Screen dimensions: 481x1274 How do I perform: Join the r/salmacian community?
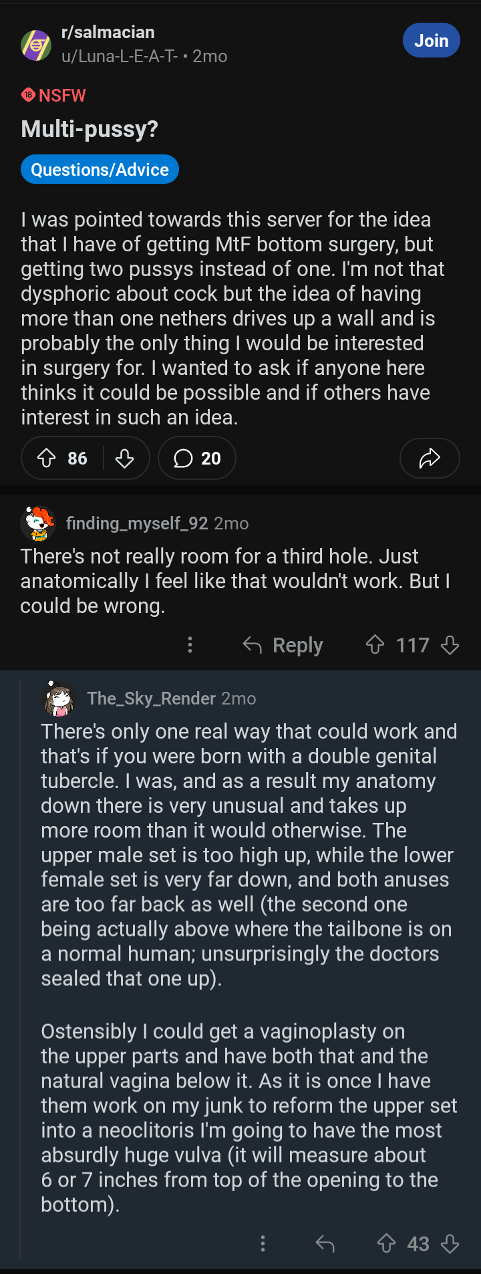(x=431, y=41)
